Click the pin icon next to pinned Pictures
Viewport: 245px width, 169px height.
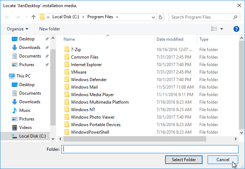coord(47,65)
